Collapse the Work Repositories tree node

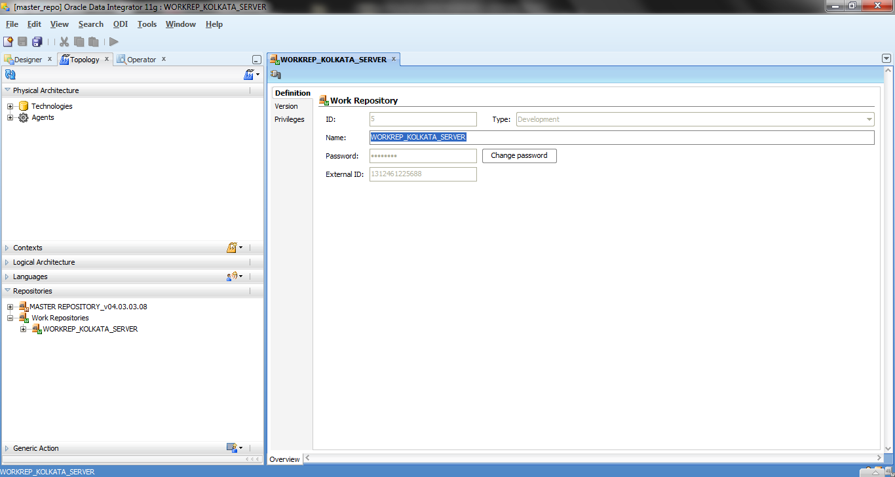tap(10, 318)
